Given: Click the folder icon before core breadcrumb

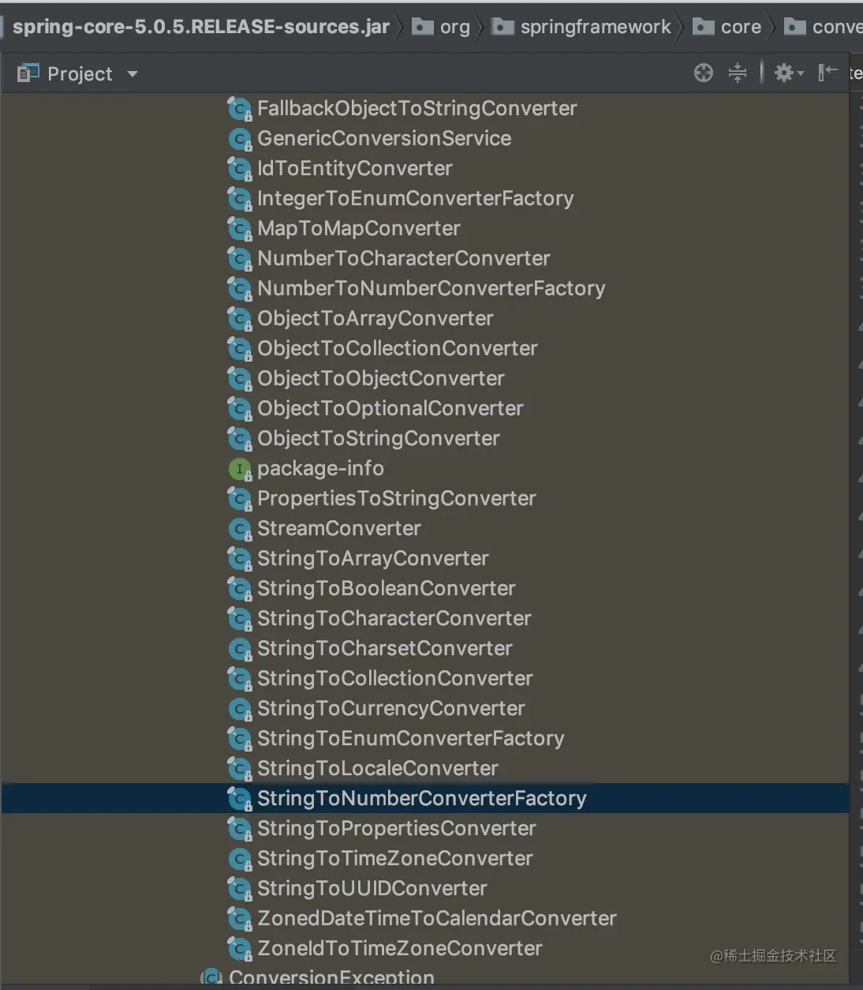Looking at the screenshot, I should click(x=703, y=27).
